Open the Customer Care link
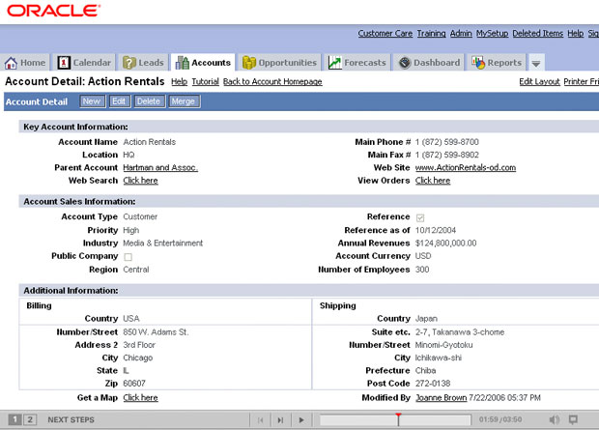Screen dimensions: 599x430 click(x=385, y=34)
